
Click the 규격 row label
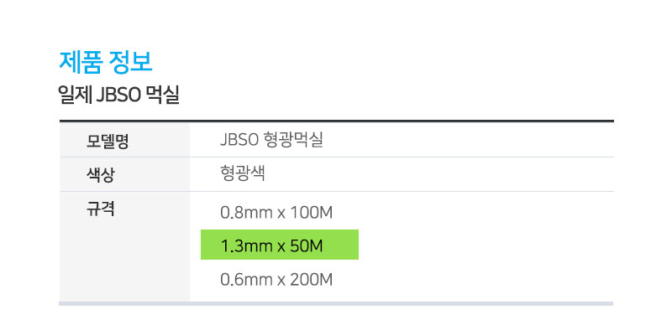point(100,209)
